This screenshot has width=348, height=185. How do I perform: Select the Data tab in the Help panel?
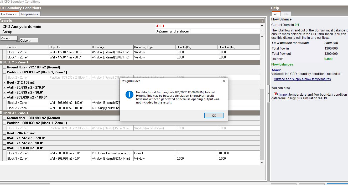coord(285,14)
